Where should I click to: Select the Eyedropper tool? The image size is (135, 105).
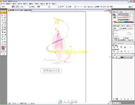pos(2,37)
